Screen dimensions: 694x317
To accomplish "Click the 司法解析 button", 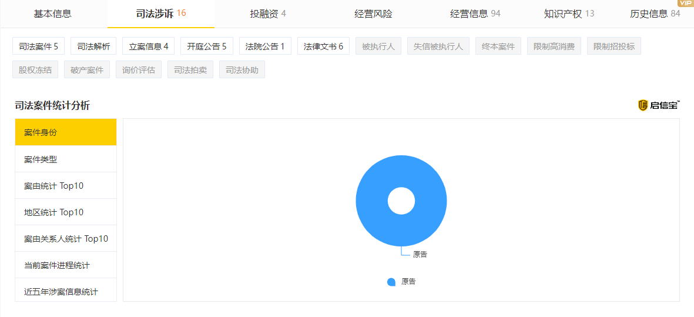I will pyautogui.click(x=93, y=46).
